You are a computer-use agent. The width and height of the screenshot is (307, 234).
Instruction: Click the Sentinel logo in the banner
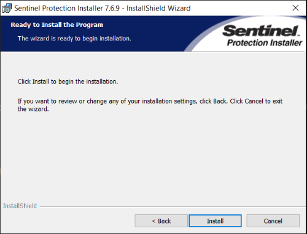(261, 31)
